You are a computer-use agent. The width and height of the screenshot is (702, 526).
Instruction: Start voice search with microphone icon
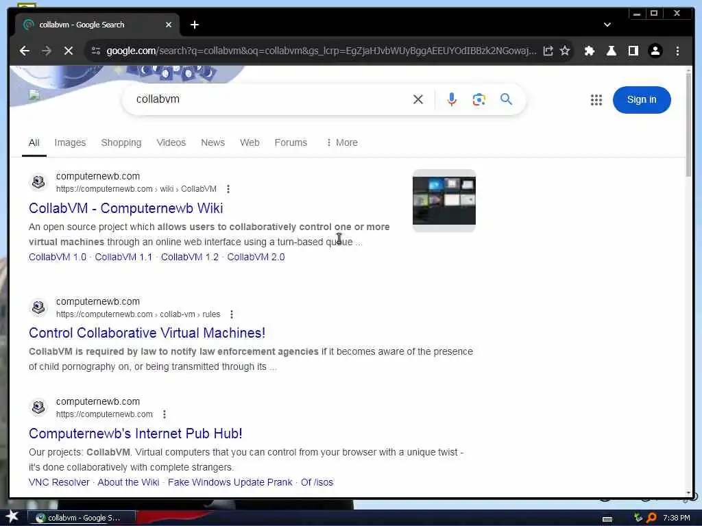coord(452,99)
